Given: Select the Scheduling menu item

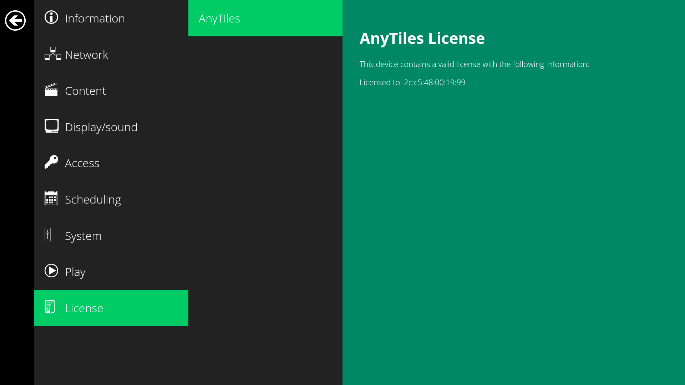Looking at the screenshot, I should [x=111, y=199].
